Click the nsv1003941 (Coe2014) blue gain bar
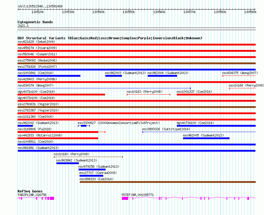Viewport: 264px width, 215px height. pyautogui.click(x=49, y=76)
